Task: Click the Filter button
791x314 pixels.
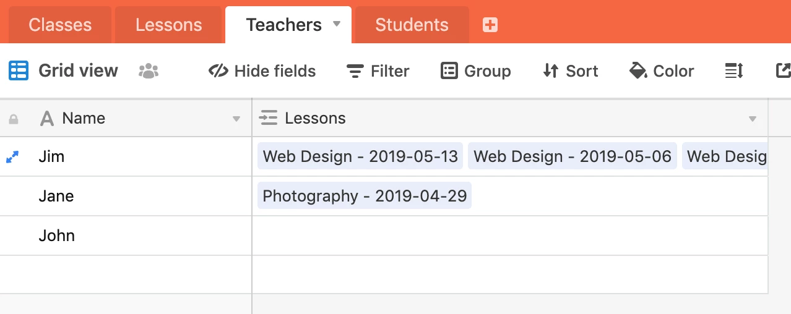Action: 378,71
